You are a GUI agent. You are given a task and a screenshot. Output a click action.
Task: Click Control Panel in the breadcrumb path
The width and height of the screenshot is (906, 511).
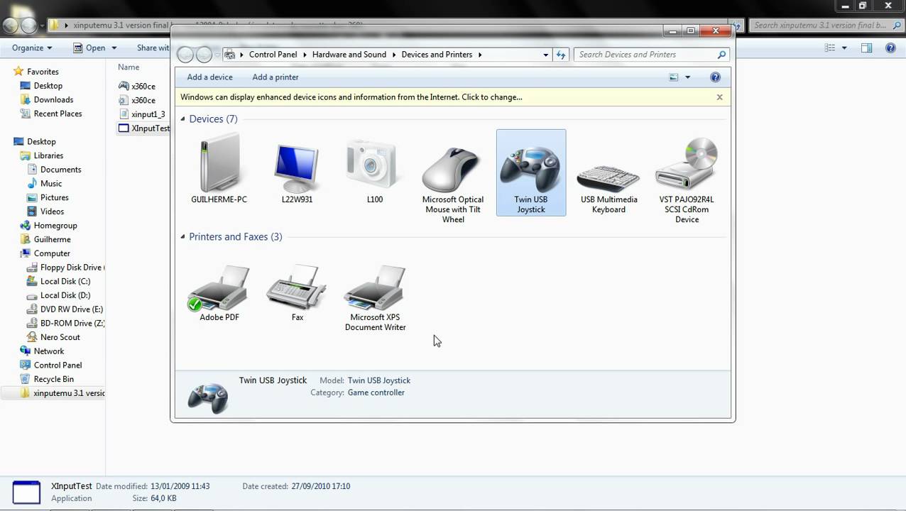pos(273,55)
